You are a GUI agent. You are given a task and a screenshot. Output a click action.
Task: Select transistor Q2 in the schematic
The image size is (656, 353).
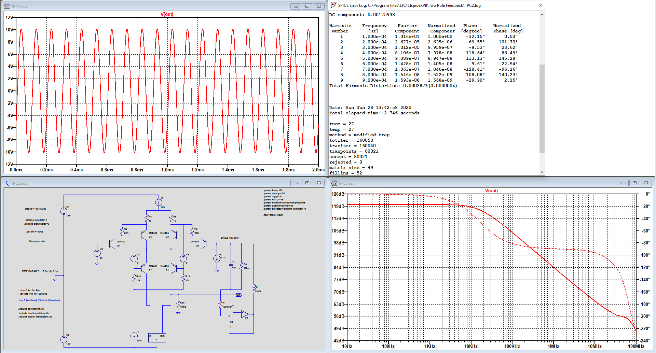(x=144, y=268)
